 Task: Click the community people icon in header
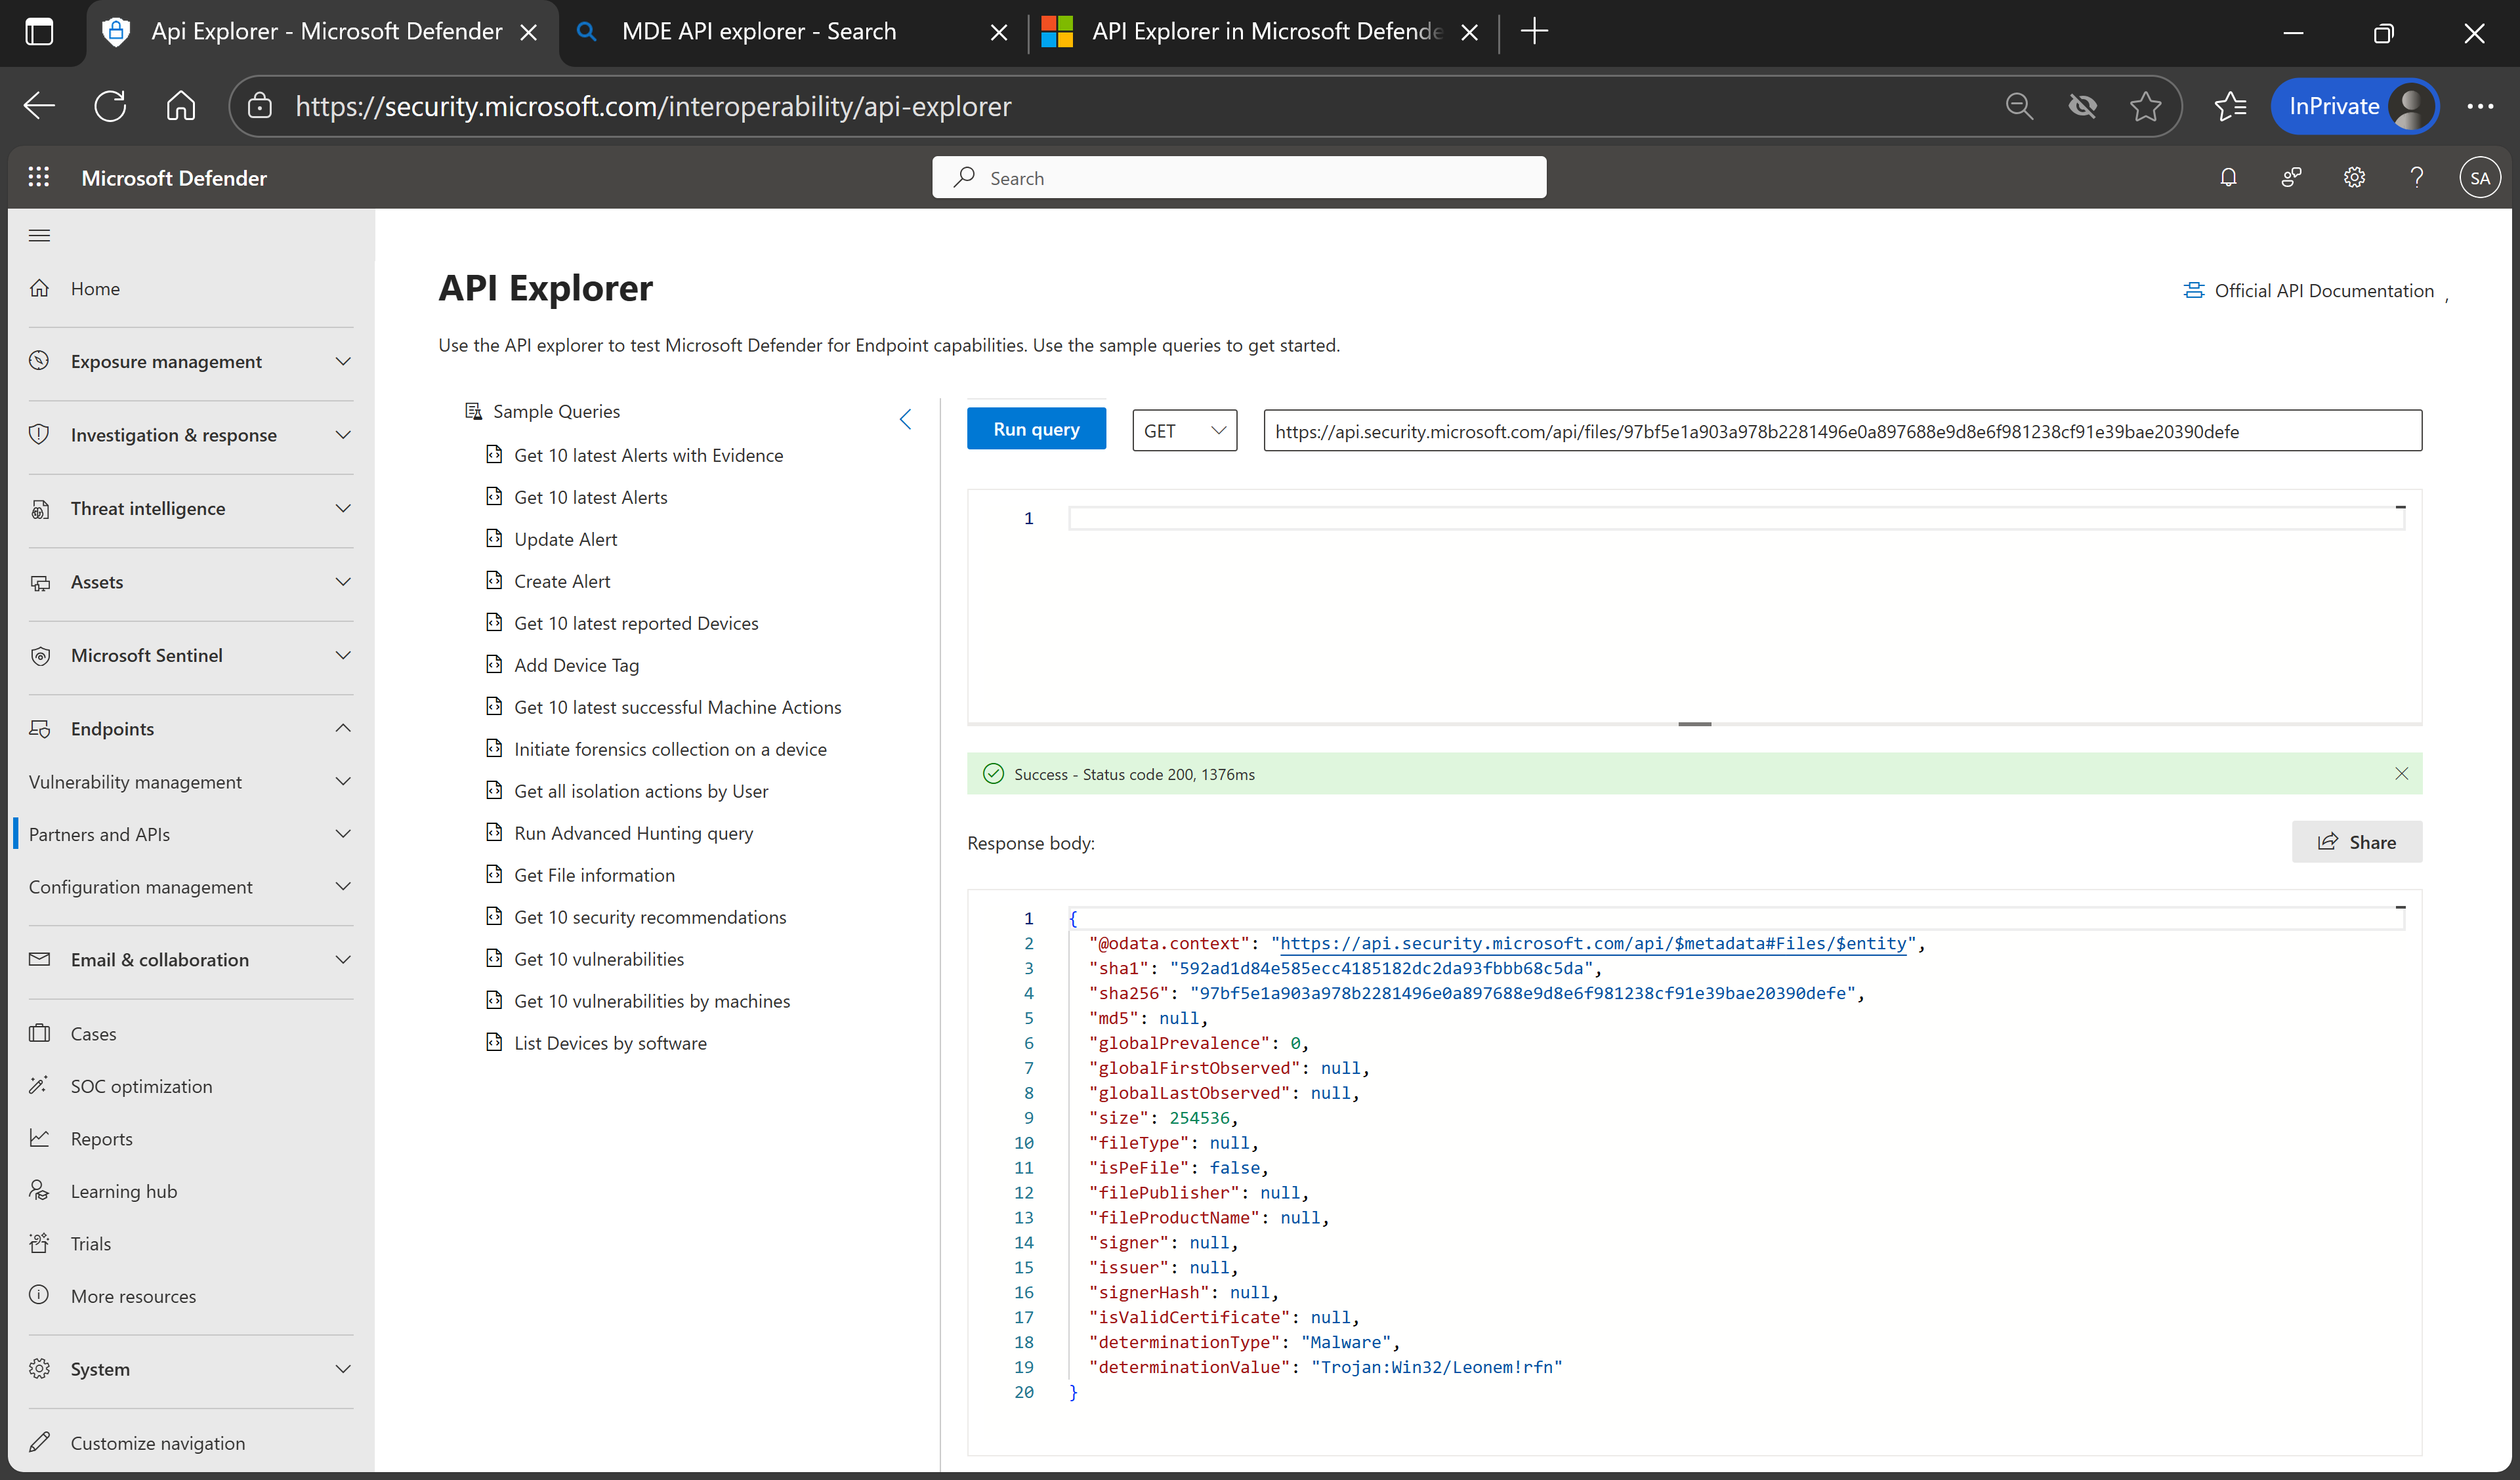[x=2291, y=177]
